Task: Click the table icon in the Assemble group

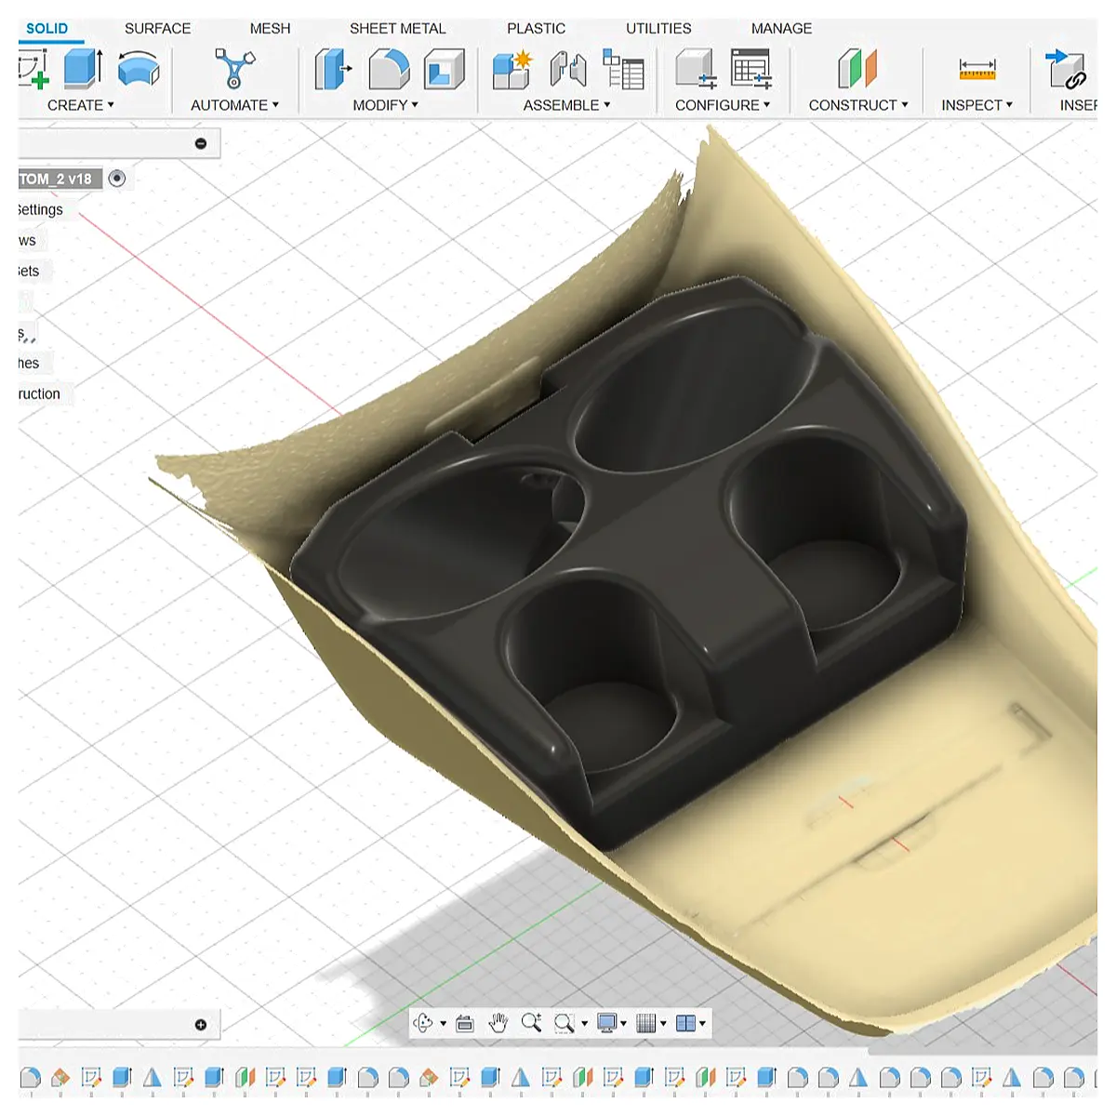Action: (x=623, y=69)
